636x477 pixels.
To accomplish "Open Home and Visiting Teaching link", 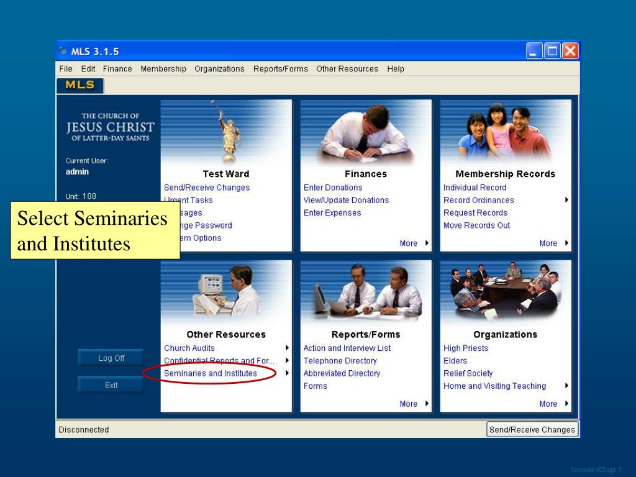I will 494,386.
